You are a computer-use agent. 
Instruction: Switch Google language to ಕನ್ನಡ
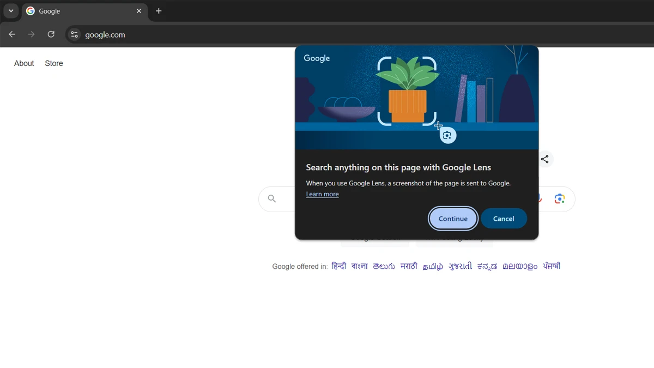(x=487, y=266)
